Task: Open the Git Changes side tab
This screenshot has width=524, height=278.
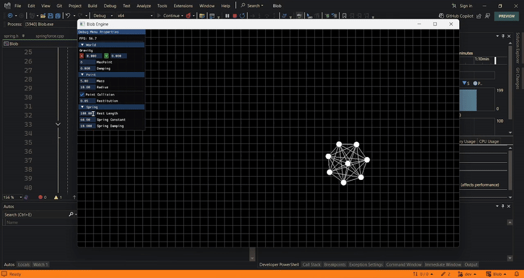Action: point(517,78)
